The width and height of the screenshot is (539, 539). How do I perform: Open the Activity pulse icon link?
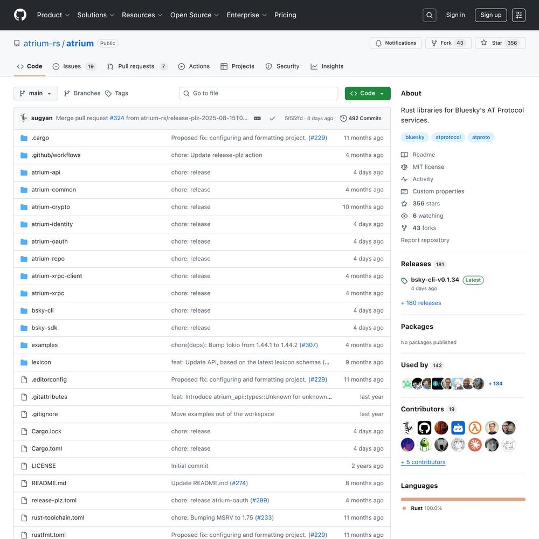(404, 179)
